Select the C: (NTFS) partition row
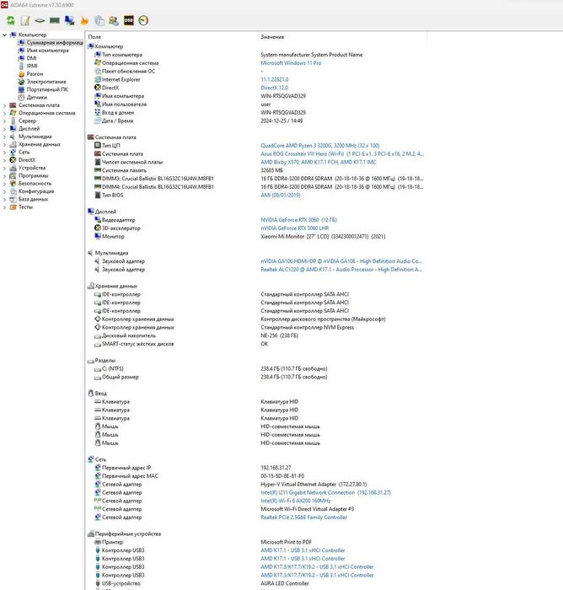563x590 pixels. (x=113, y=369)
